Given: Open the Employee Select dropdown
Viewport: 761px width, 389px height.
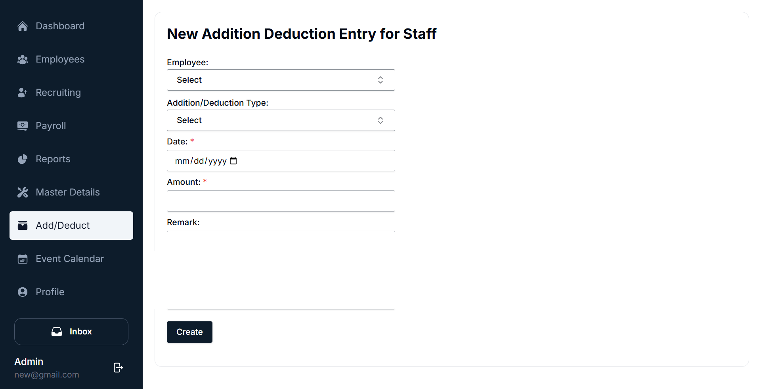Looking at the screenshot, I should pyautogui.click(x=281, y=80).
